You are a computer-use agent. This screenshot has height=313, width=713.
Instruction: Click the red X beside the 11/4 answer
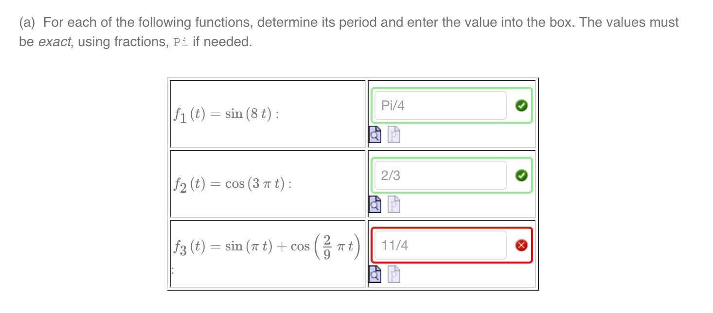click(521, 246)
